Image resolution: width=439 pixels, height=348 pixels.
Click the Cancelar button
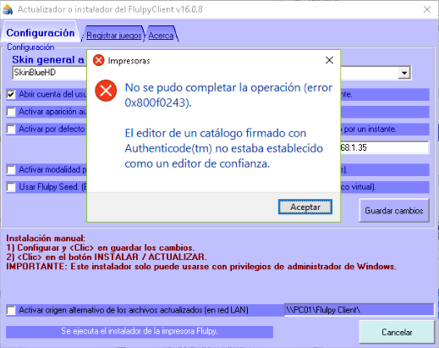(397, 332)
